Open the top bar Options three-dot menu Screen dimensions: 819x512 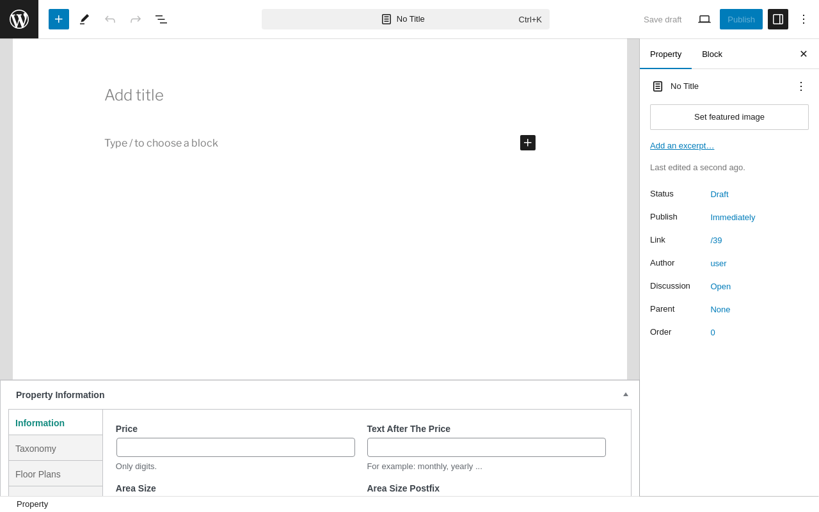[804, 19]
